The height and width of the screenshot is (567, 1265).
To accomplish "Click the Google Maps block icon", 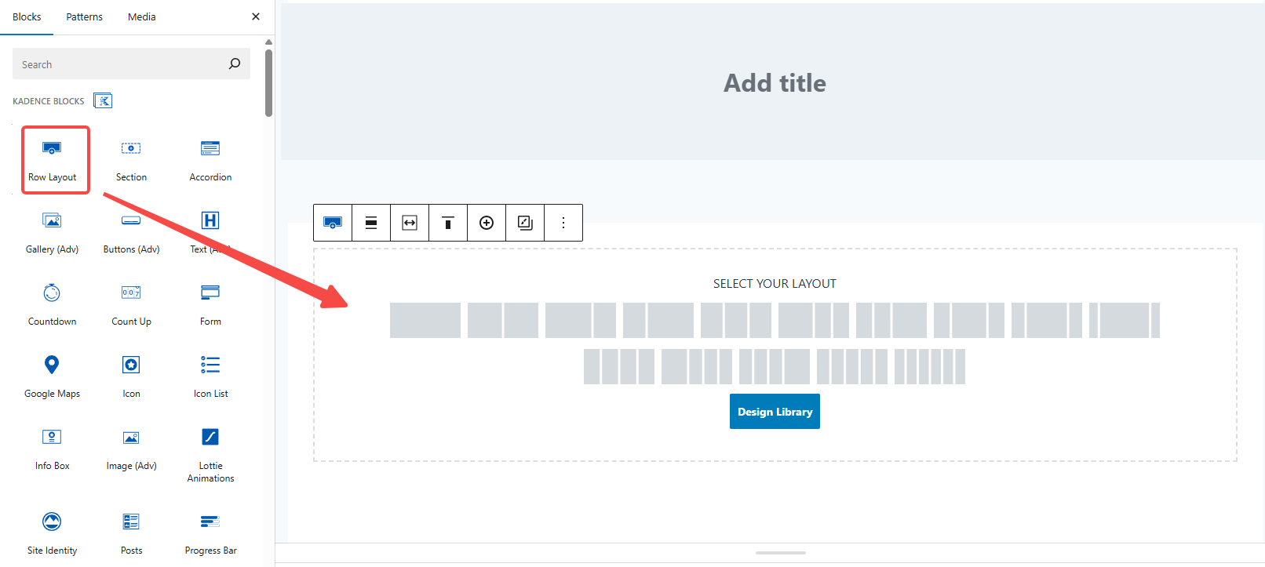I will point(52,375).
